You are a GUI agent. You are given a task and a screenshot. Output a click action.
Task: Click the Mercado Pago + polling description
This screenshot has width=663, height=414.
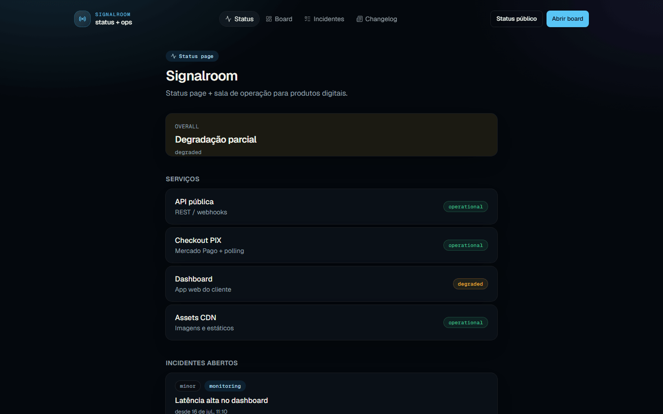pos(209,251)
